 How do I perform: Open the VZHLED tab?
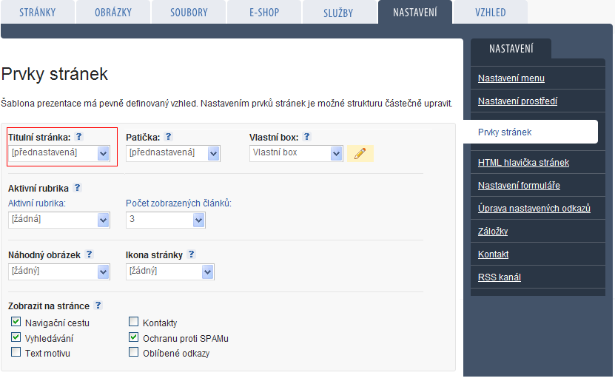pos(490,12)
